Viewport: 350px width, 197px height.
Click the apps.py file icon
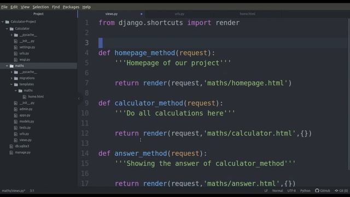click(16, 115)
